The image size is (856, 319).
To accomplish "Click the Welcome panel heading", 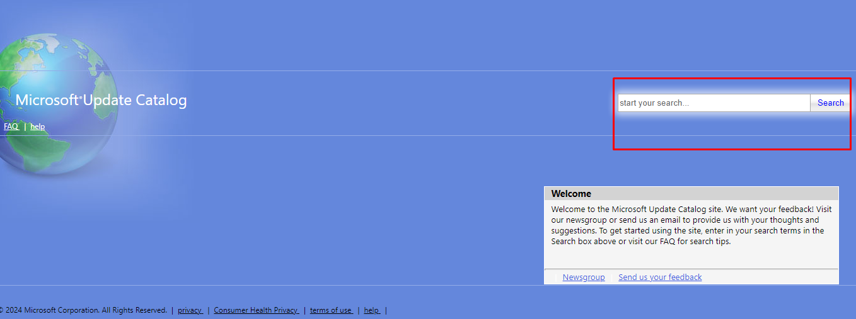I will click(571, 194).
